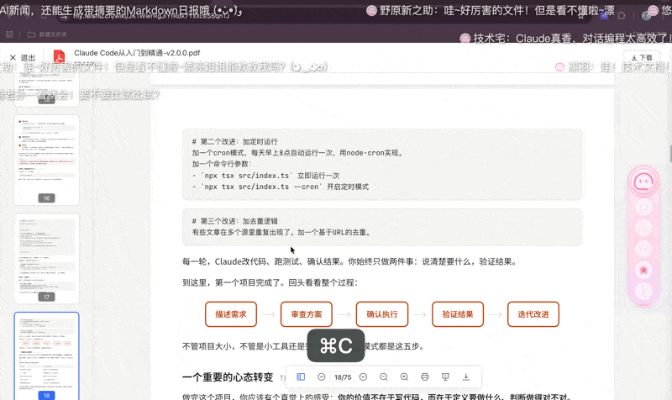Click the 描述需求 flow box

click(x=231, y=314)
